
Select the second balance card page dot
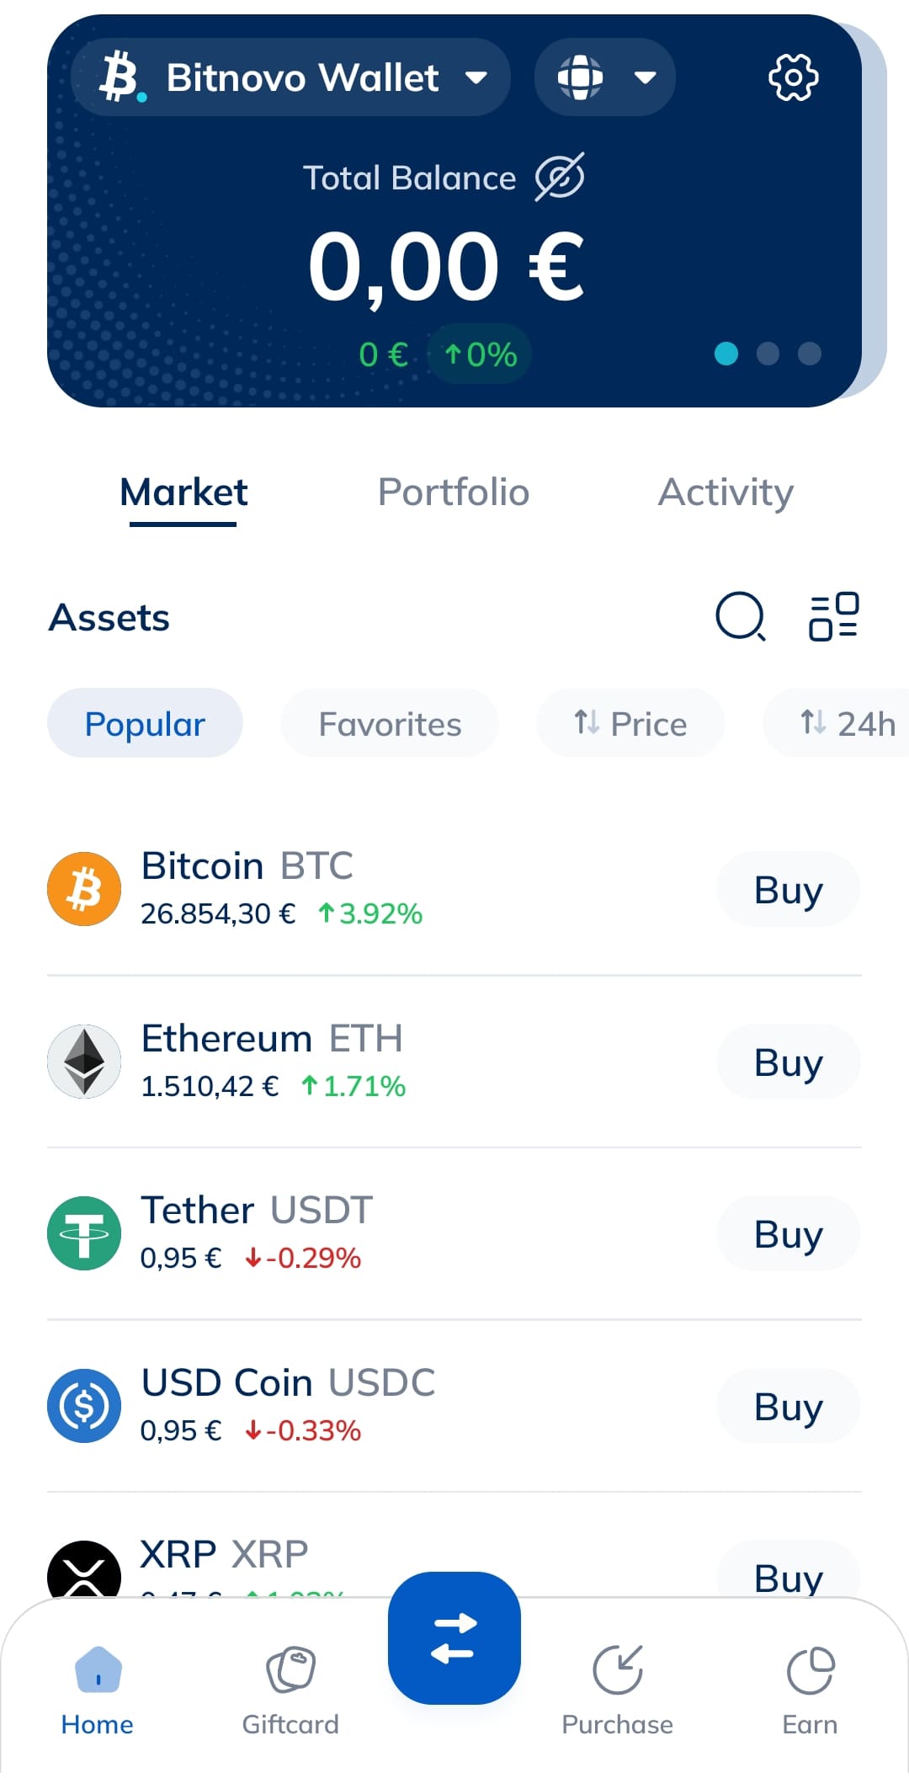tap(768, 354)
